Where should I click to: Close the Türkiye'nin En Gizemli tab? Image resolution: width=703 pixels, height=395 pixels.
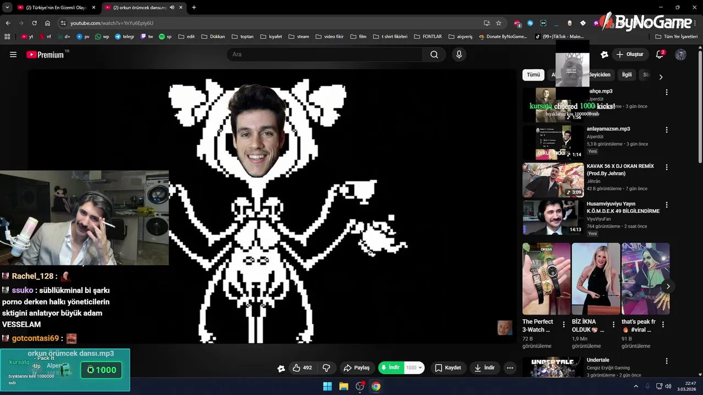[x=93, y=8]
